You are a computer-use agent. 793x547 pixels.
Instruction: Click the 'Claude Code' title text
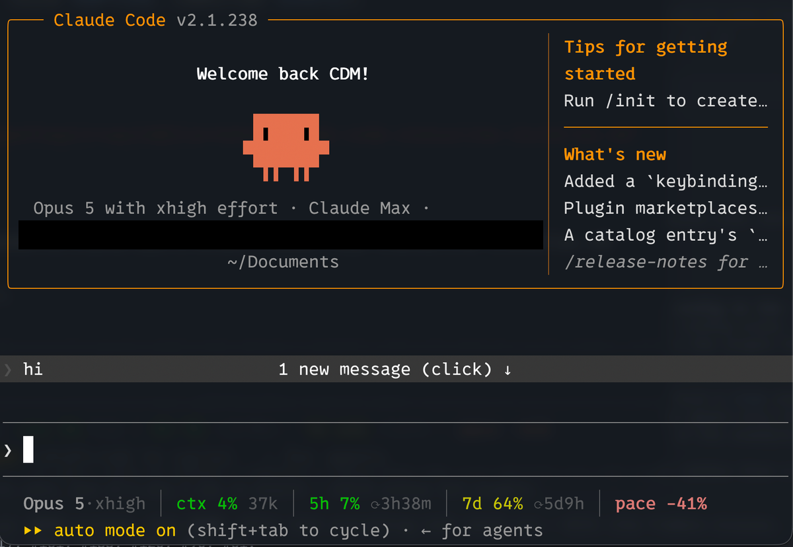[x=110, y=20]
